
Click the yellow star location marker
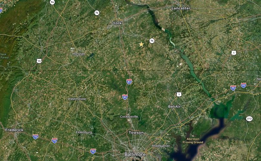pos(141,44)
